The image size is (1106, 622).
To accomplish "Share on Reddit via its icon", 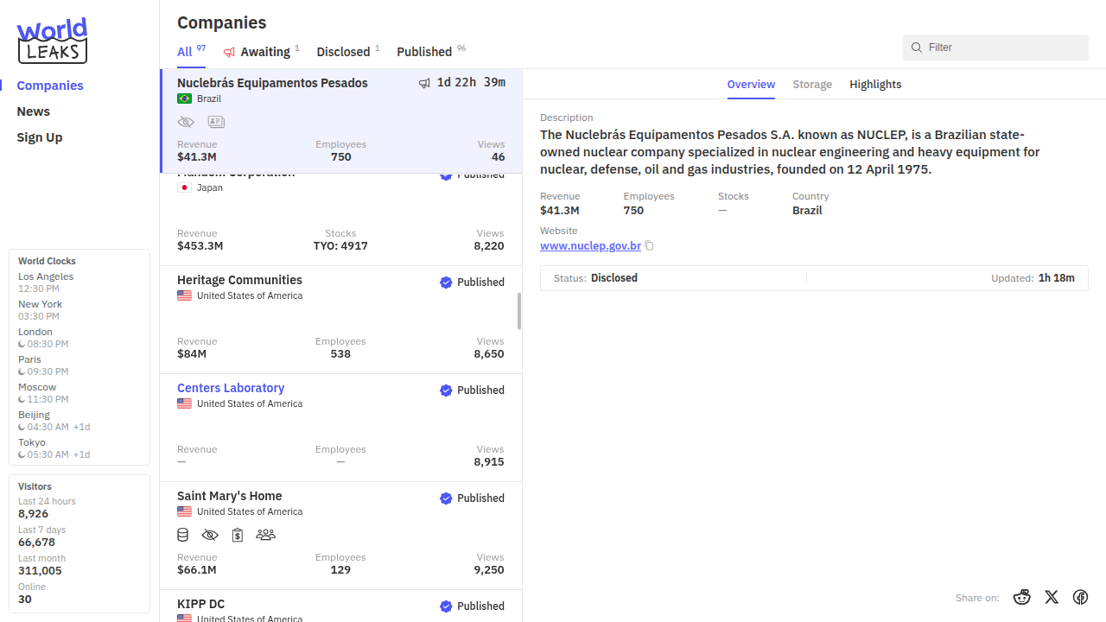I will pyautogui.click(x=1022, y=597).
